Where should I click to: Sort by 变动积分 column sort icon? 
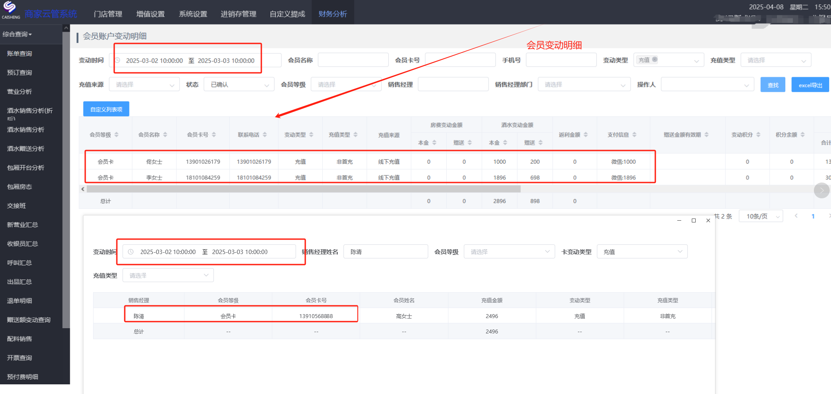coord(759,135)
